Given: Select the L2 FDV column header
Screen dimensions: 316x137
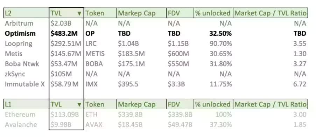Looking at the screenshot, I should (x=180, y=13).
